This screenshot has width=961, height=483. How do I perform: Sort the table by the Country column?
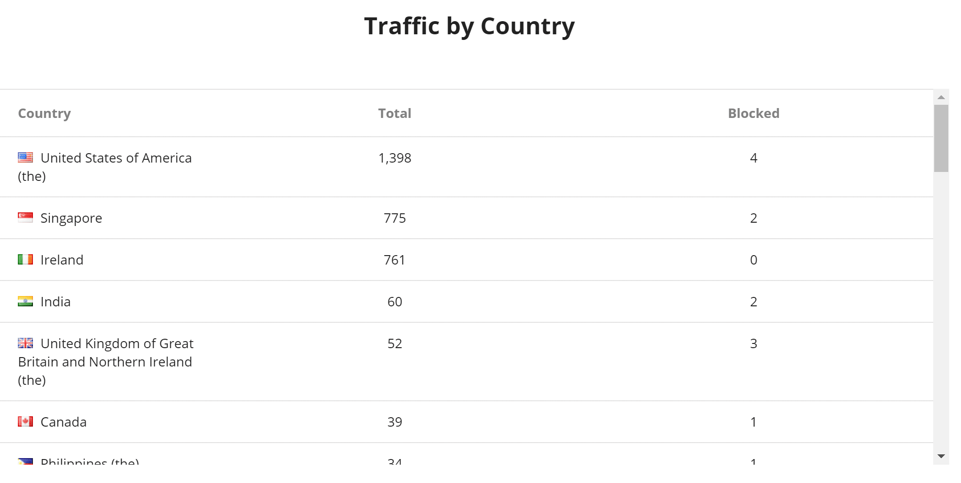(x=44, y=113)
